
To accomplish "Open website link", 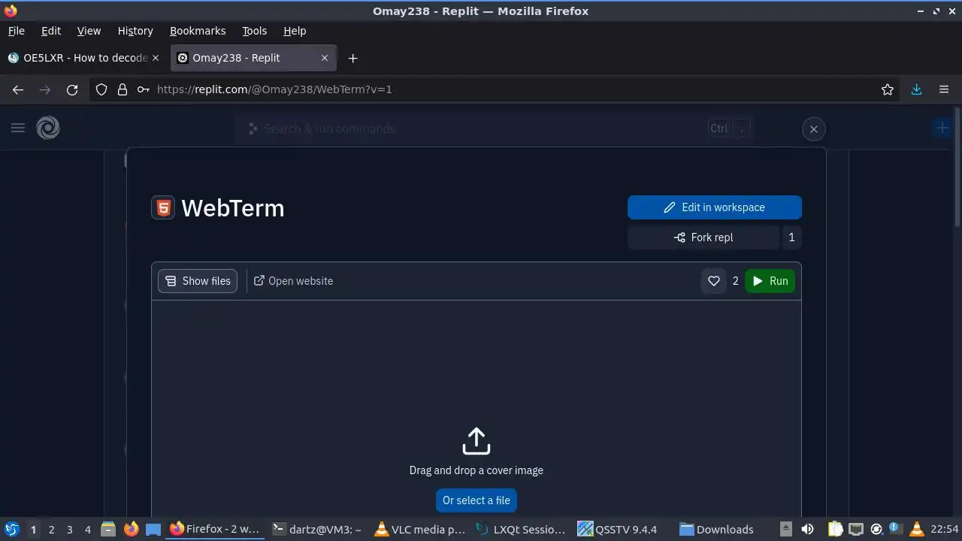I will click(x=293, y=281).
